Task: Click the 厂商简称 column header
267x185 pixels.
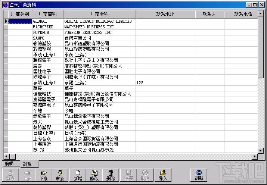Action: tap(48, 14)
